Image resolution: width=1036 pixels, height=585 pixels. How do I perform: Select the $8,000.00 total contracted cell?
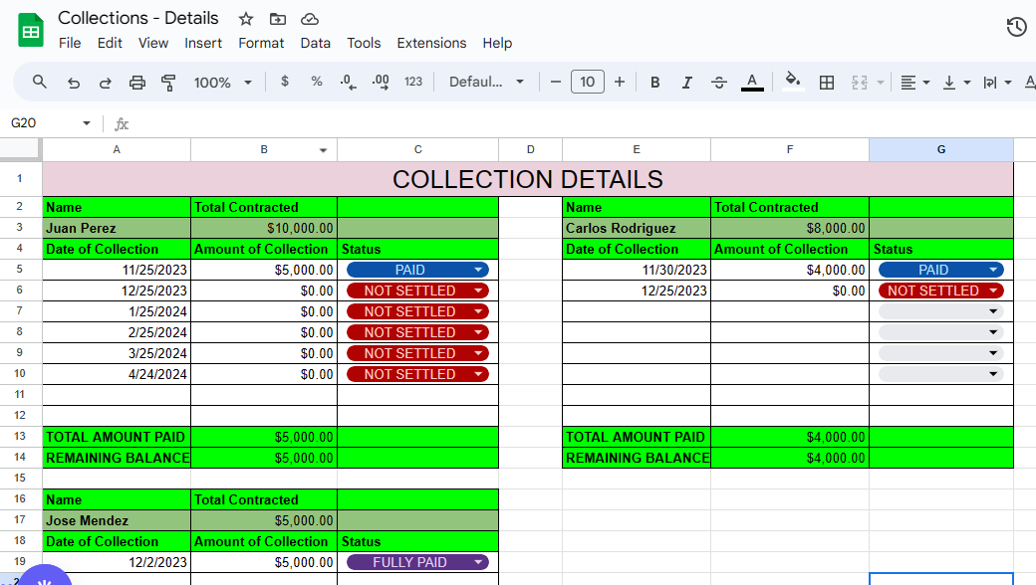(790, 228)
